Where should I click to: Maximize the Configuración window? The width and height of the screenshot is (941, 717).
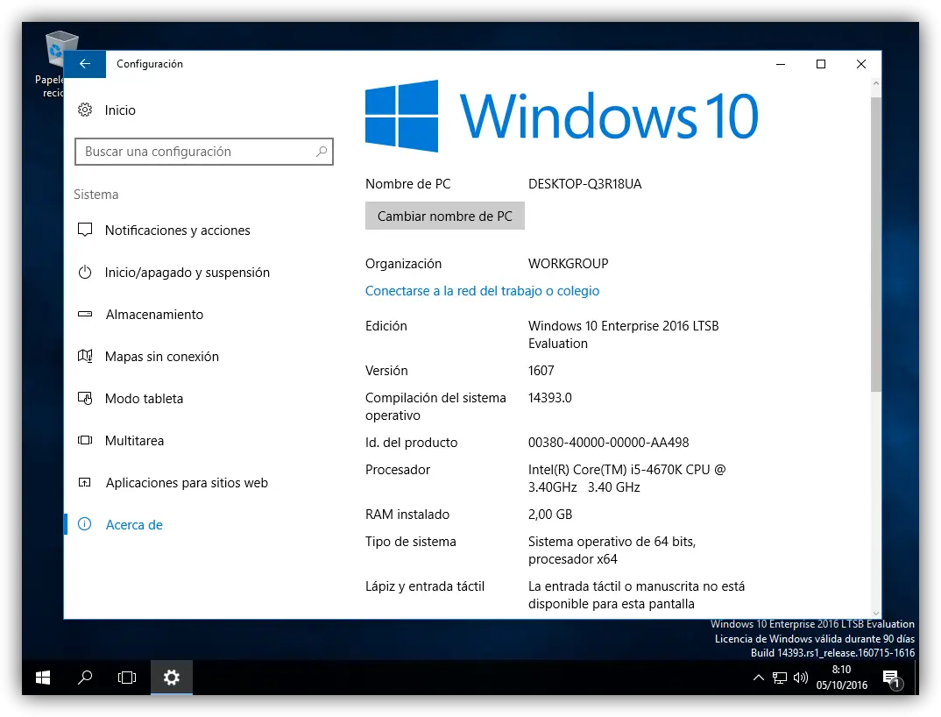coord(821,64)
